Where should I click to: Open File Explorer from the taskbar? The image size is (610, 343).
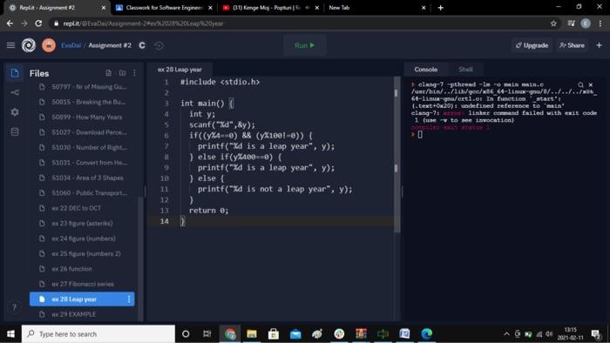[x=252, y=334]
